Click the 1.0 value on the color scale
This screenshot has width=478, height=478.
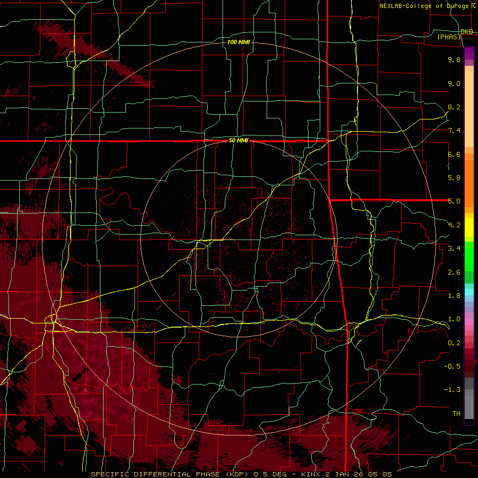[454, 319]
